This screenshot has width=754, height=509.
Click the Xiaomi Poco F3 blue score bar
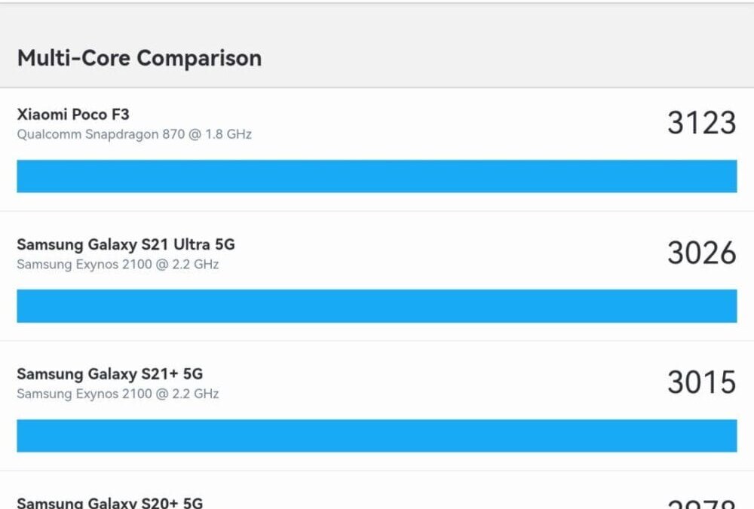point(377,176)
